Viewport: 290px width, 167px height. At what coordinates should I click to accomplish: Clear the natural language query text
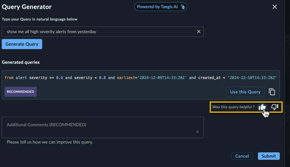(198, 31)
